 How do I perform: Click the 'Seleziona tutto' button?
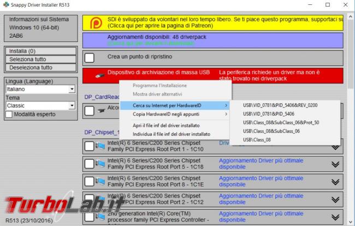[41, 60]
